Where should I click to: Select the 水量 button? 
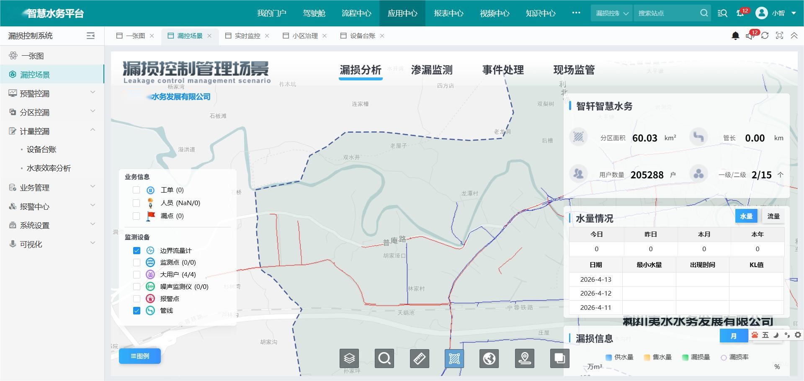point(746,216)
